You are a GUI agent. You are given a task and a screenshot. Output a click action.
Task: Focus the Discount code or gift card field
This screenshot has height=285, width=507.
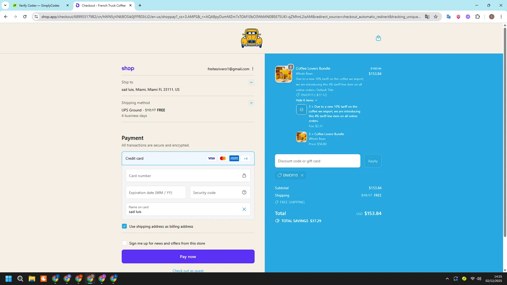point(317,161)
